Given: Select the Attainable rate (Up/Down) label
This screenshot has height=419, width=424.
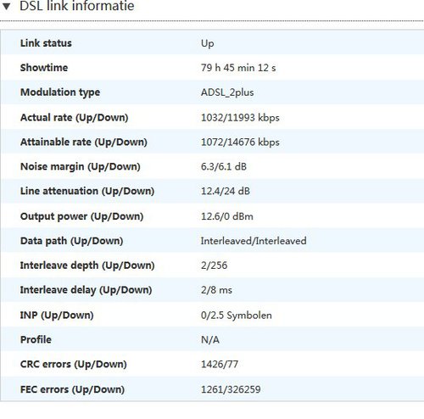Looking at the screenshot, I should pos(84,142).
